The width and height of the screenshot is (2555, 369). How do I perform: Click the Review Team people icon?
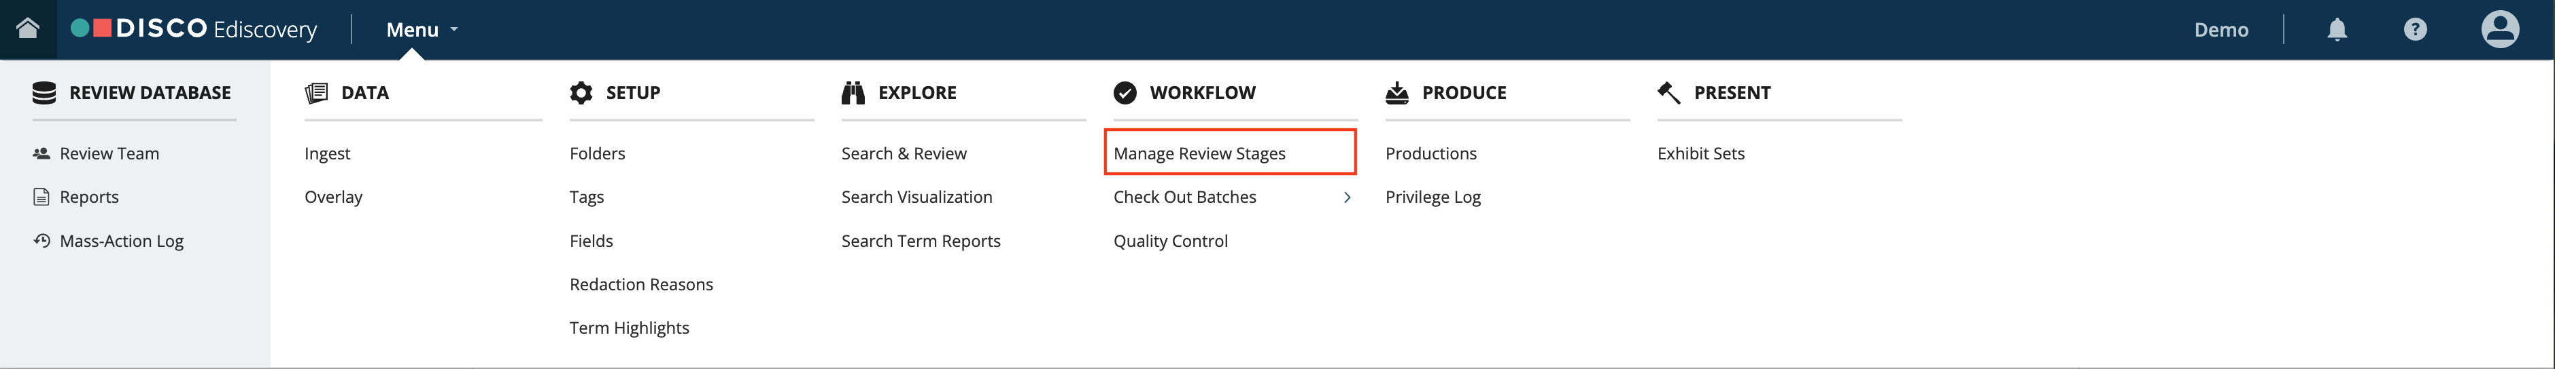[x=41, y=153]
